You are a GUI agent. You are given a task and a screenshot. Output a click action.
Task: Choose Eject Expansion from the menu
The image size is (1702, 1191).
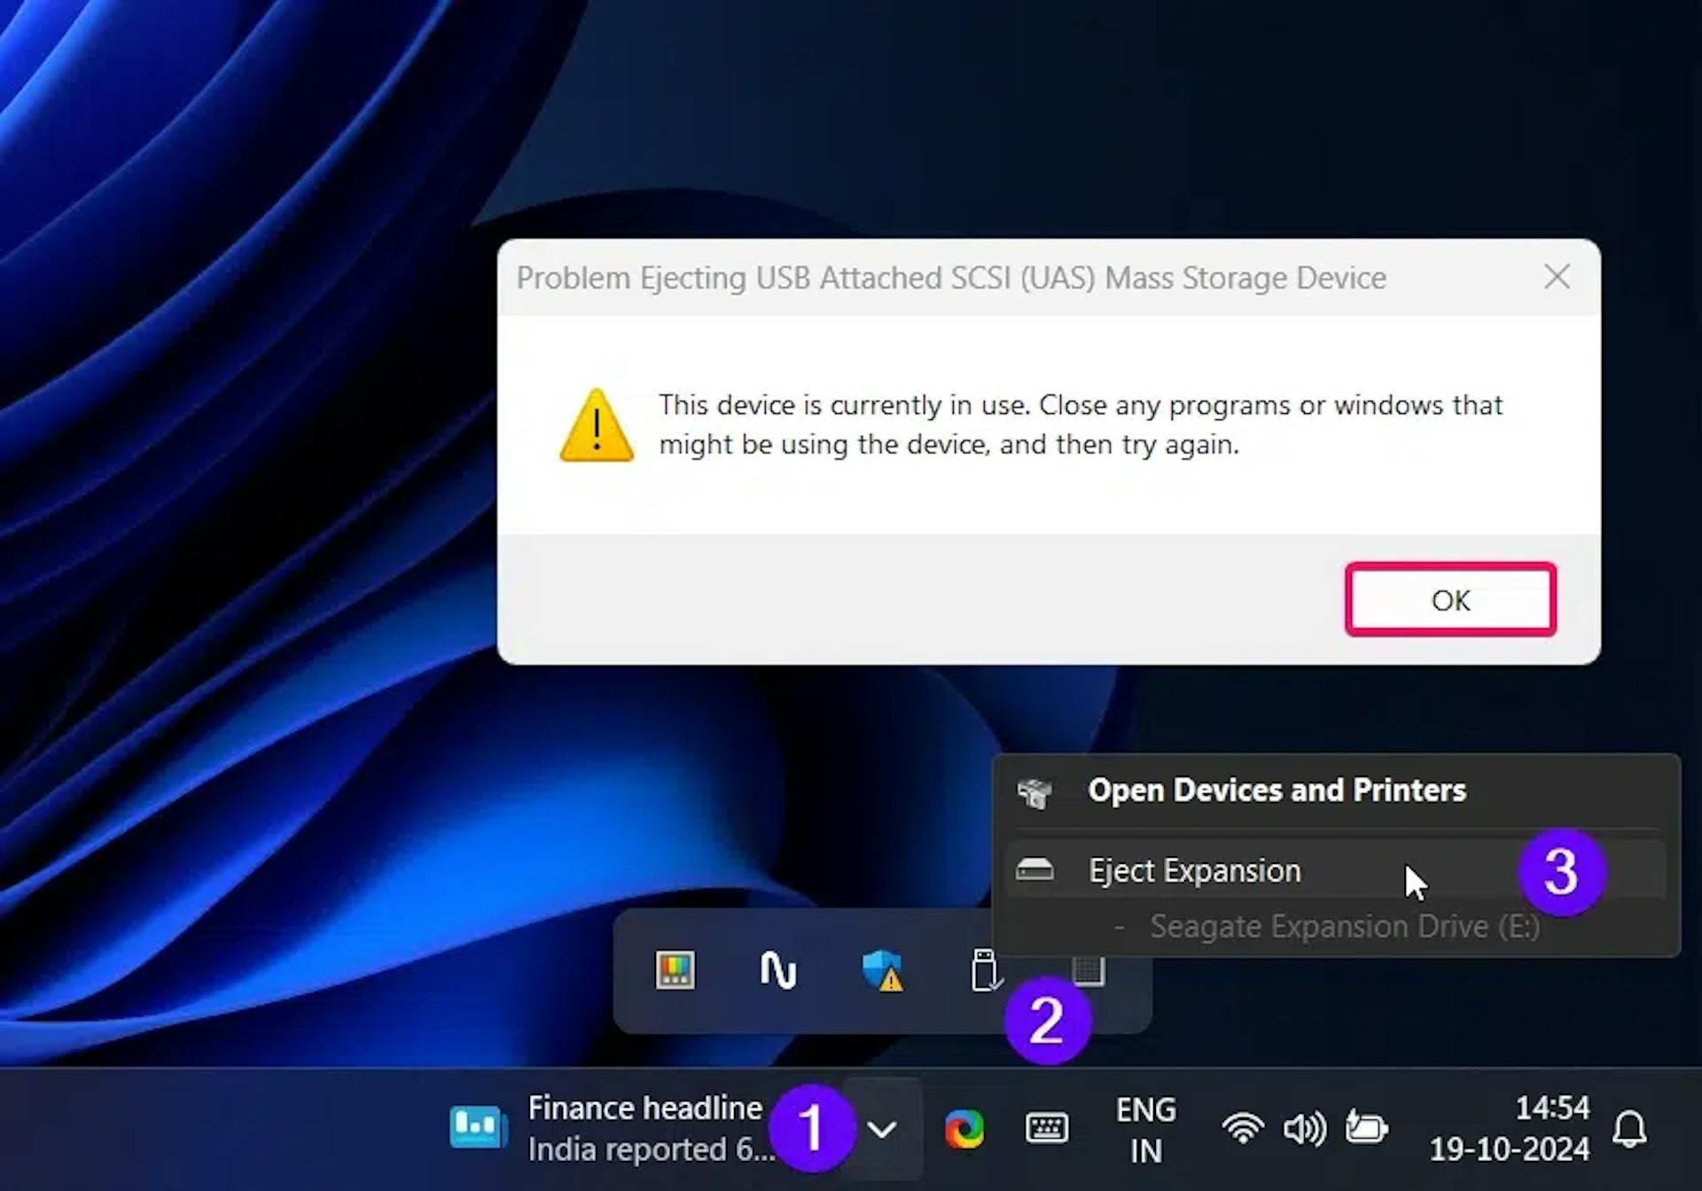point(1196,870)
